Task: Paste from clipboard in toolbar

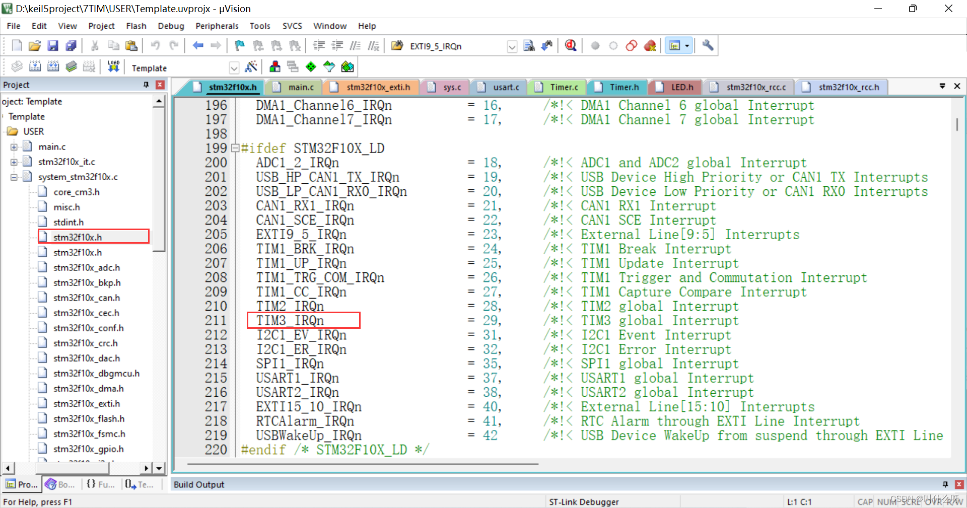Action: coord(131,46)
